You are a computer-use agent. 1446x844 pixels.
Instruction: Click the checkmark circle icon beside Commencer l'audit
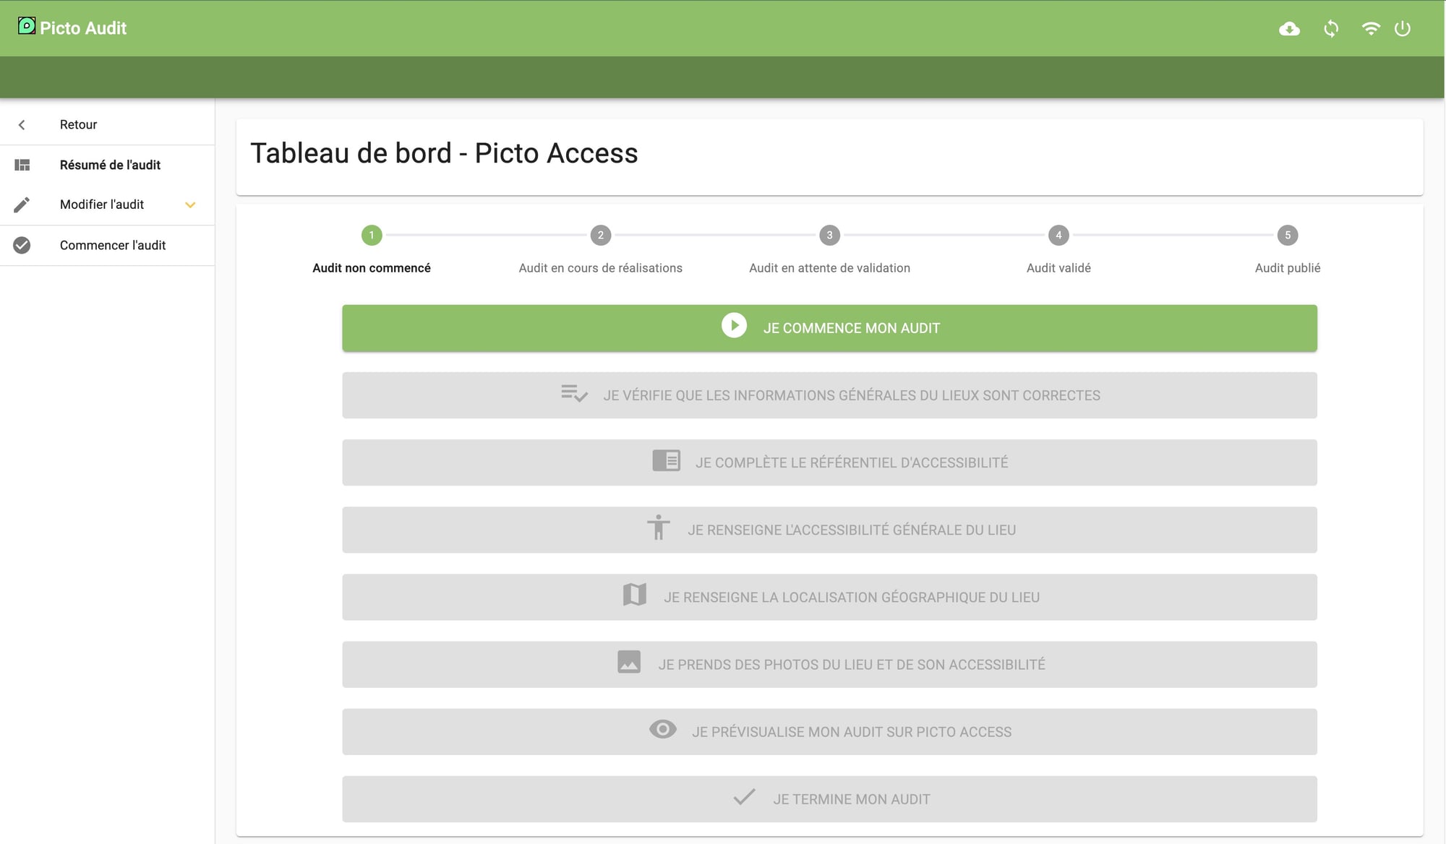pyautogui.click(x=22, y=245)
